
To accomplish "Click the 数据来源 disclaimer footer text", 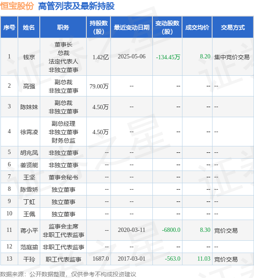I will click(x=68, y=274).
